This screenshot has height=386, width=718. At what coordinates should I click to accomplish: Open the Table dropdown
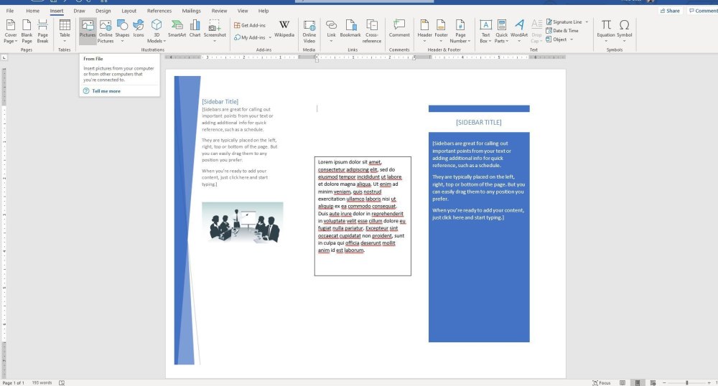point(65,31)
